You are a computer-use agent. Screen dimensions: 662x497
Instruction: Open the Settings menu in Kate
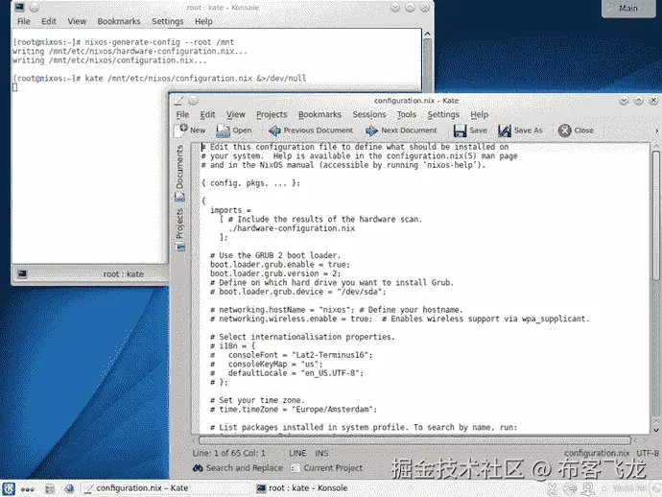[443, 114]
